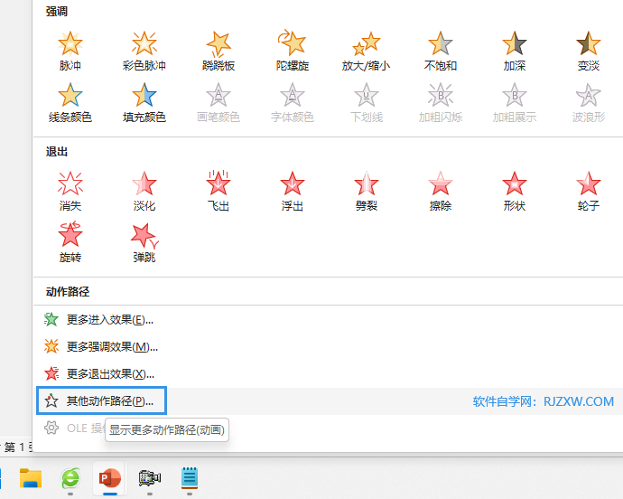Open 更多进入效果 menu entry

tap(109, 319)
